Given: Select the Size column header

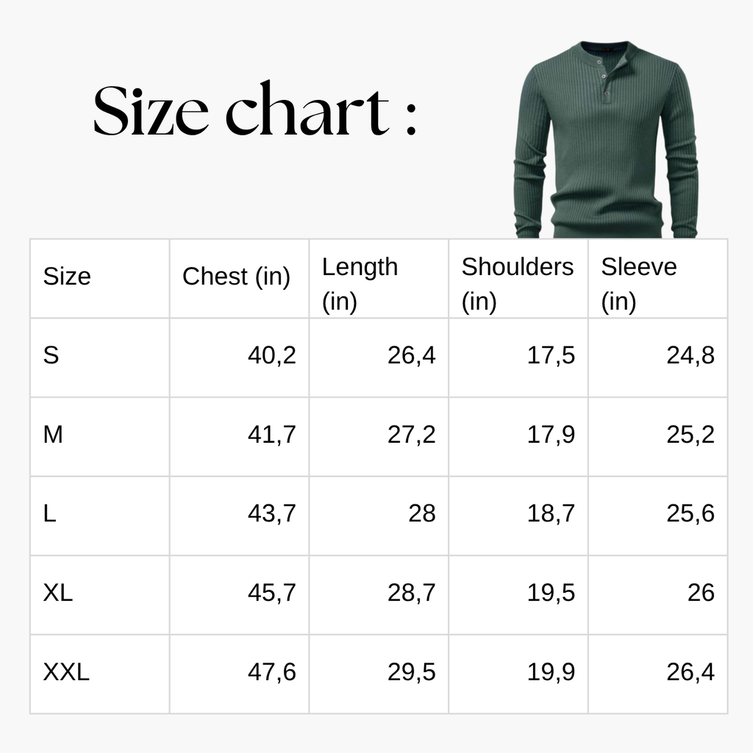Looking at the screenshot, I should (x=100, y=279).
